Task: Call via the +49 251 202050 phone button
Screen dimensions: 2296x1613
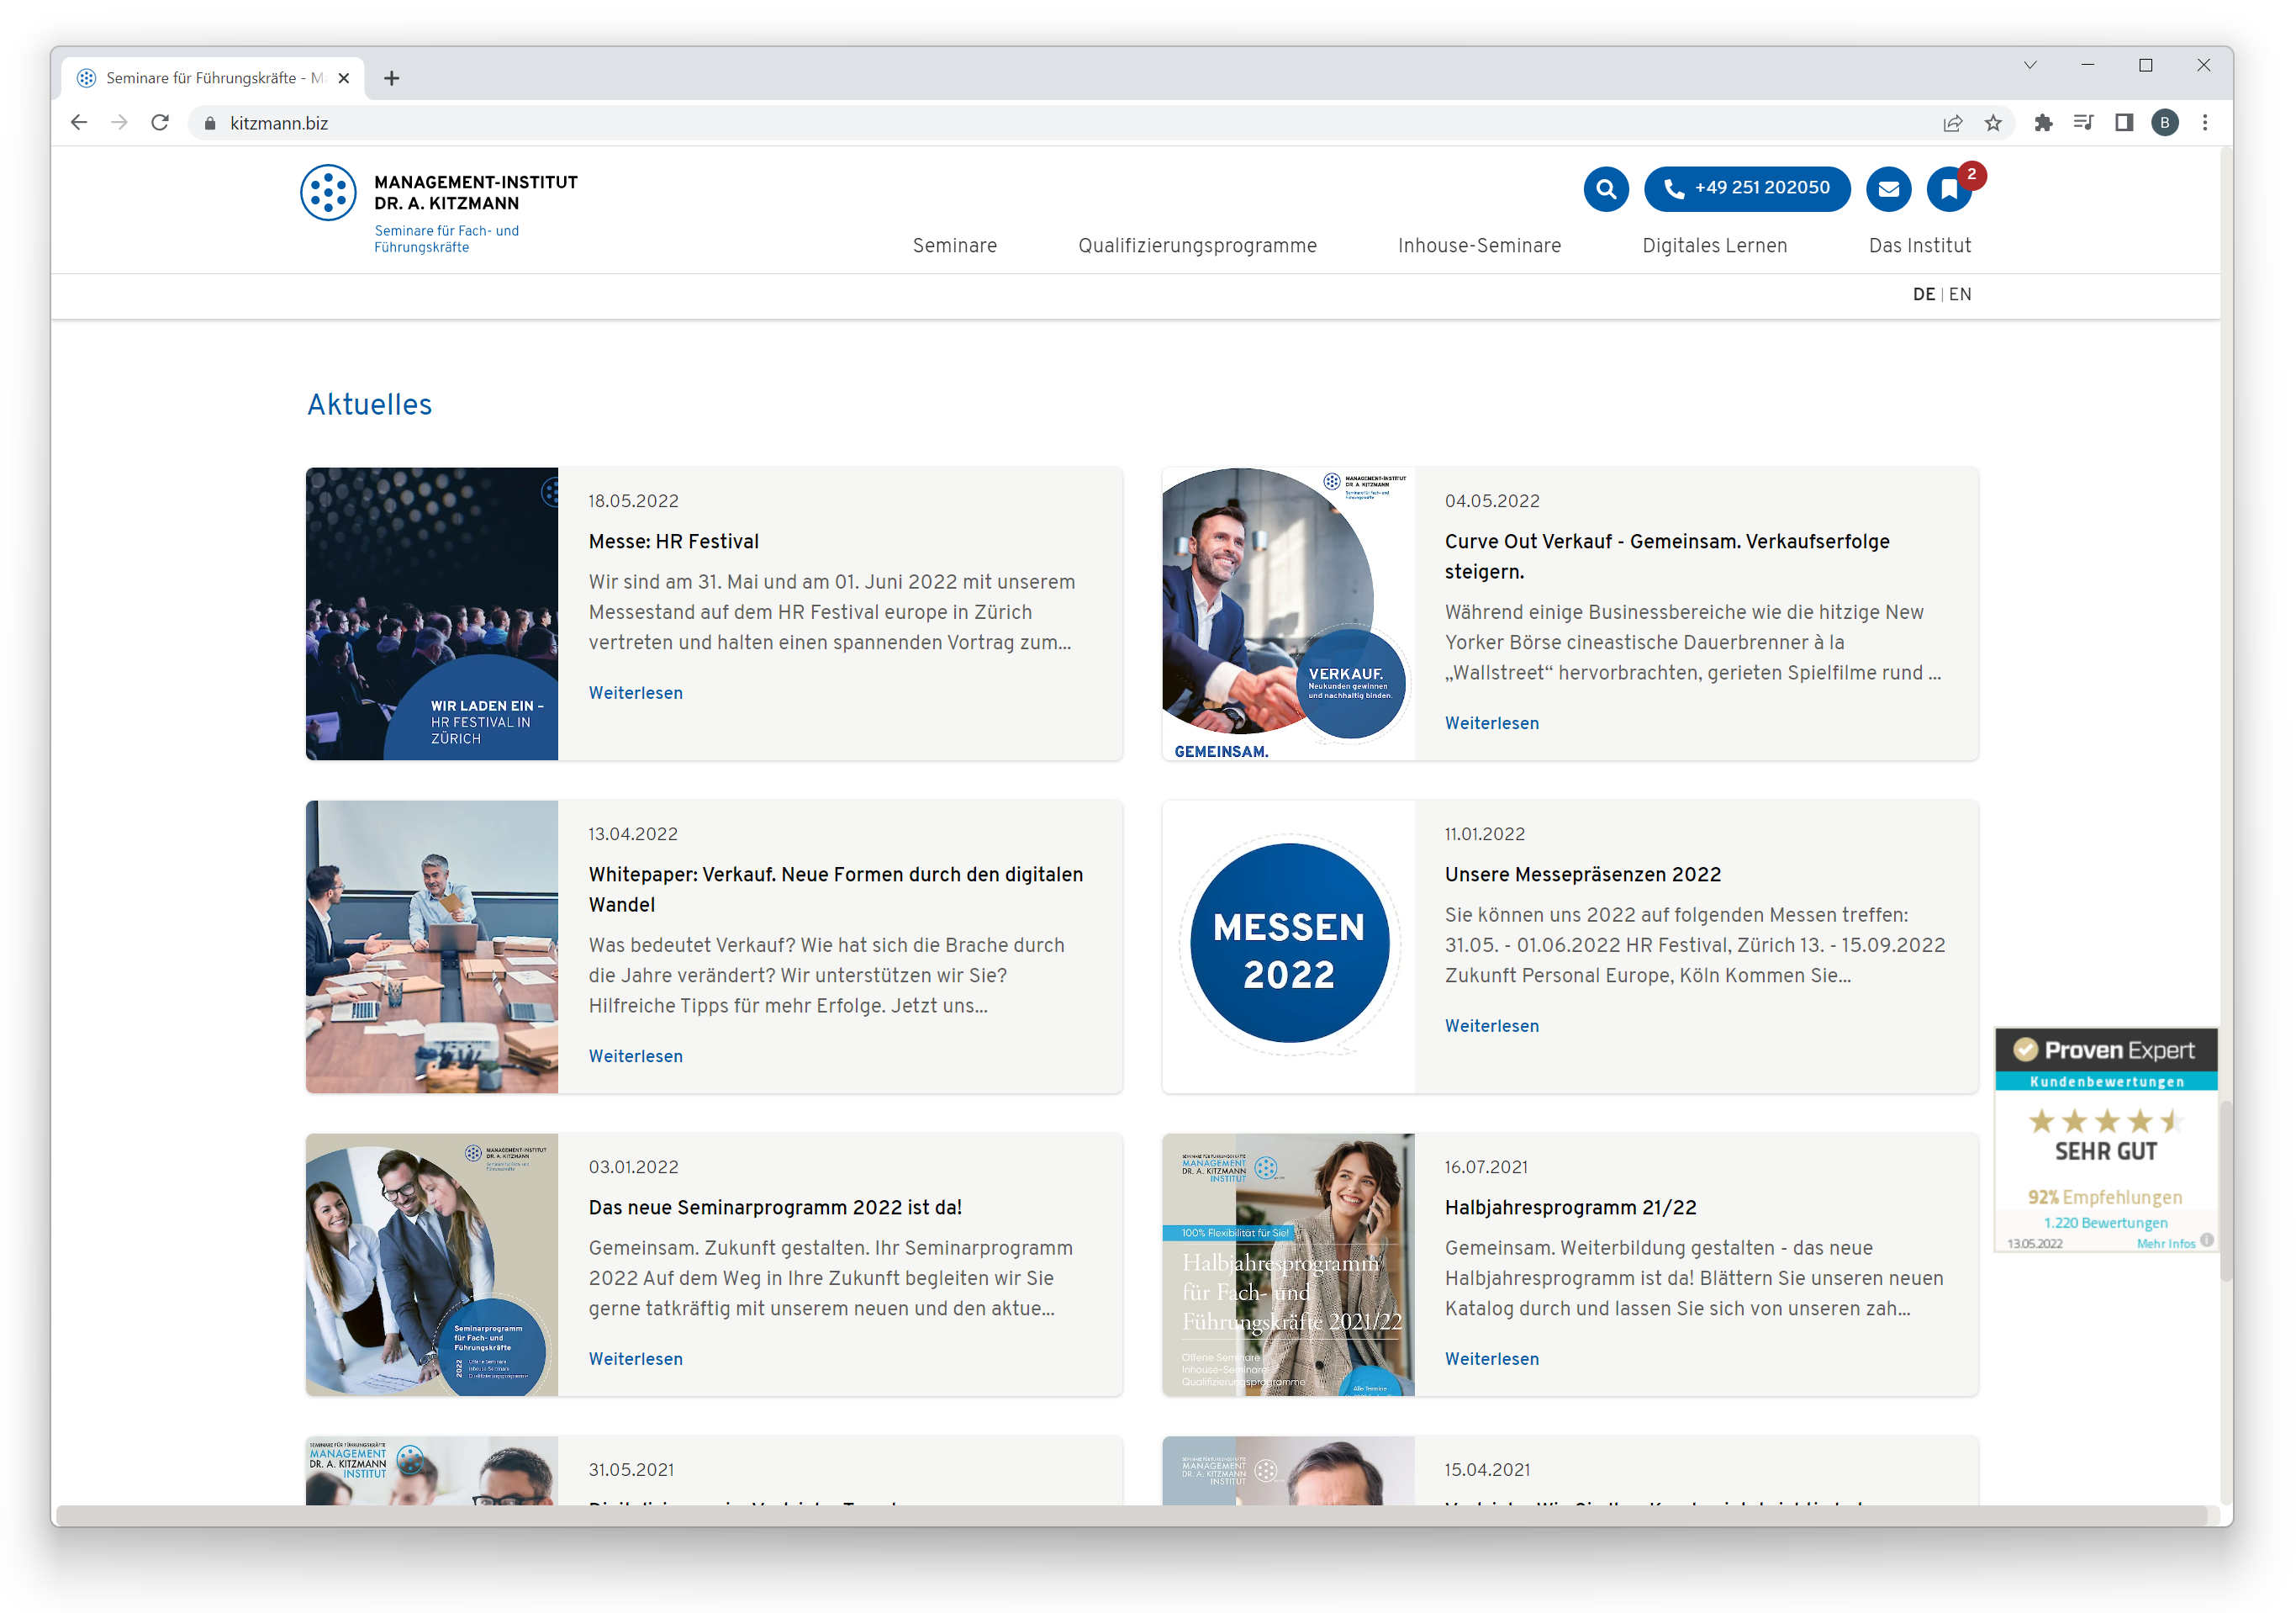Action: (1747, 188)
